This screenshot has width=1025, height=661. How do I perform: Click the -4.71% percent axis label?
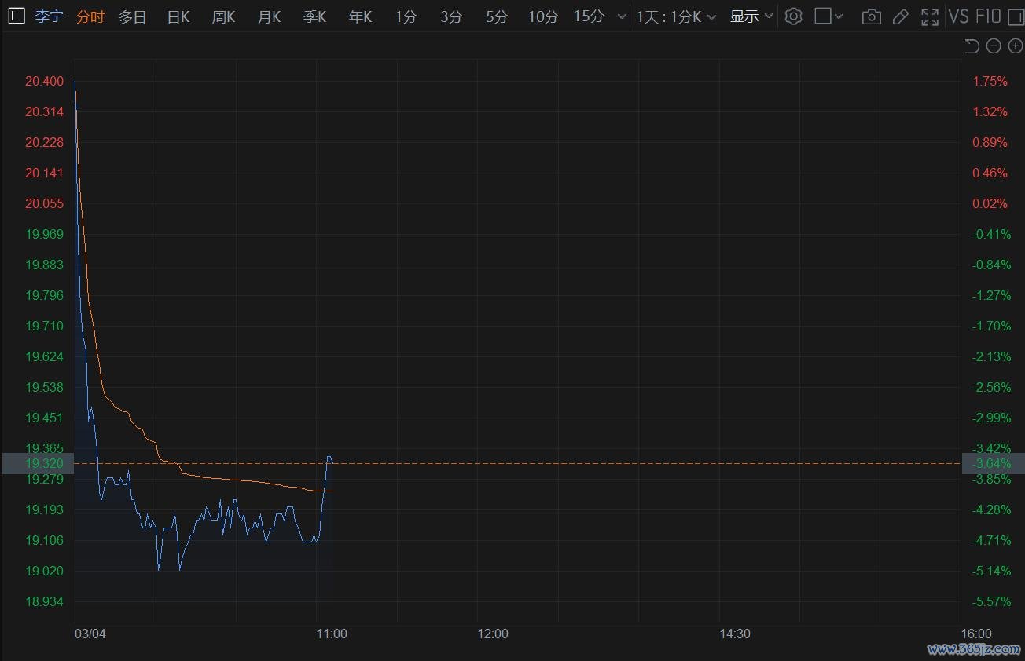click(991, 540)
